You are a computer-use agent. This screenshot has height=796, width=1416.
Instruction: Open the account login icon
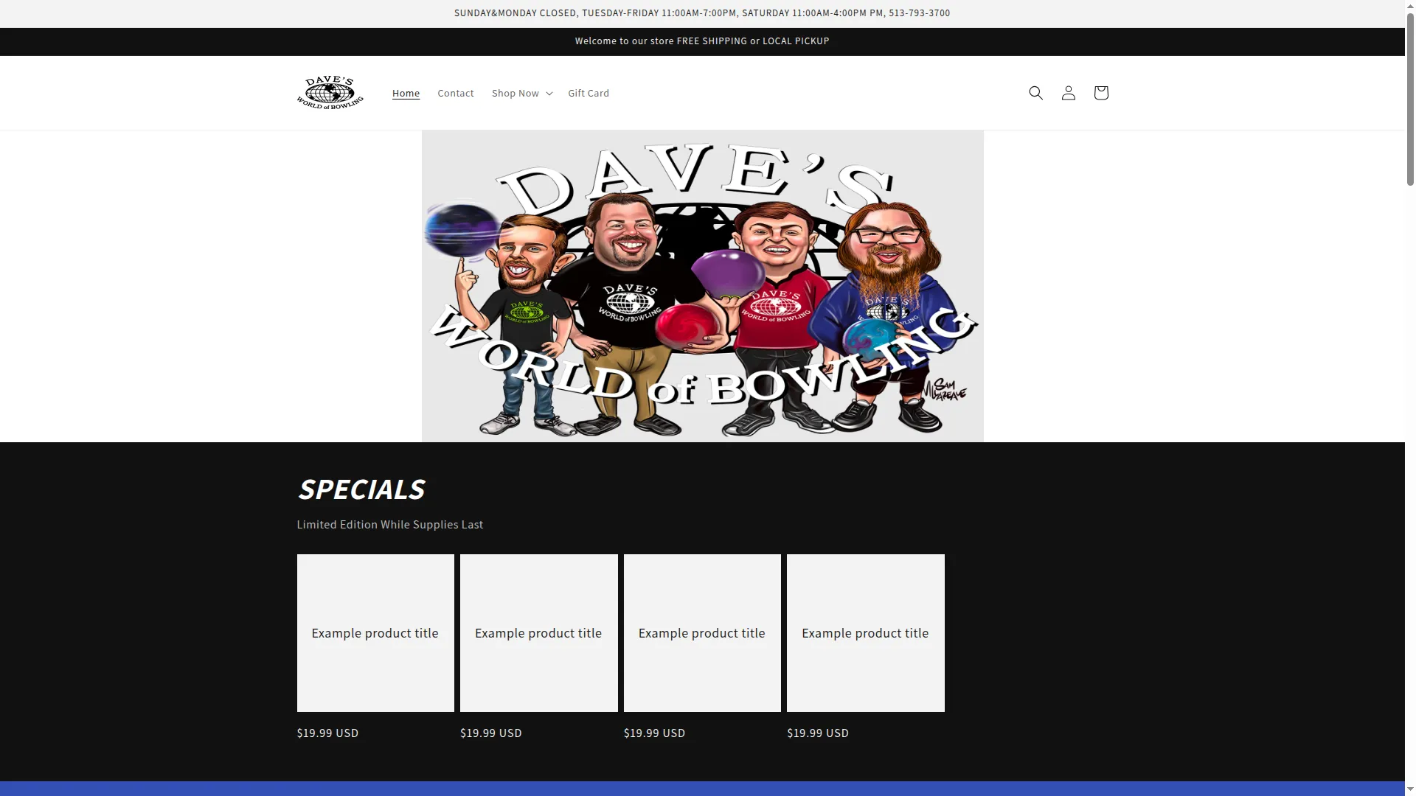point(1068,93)
